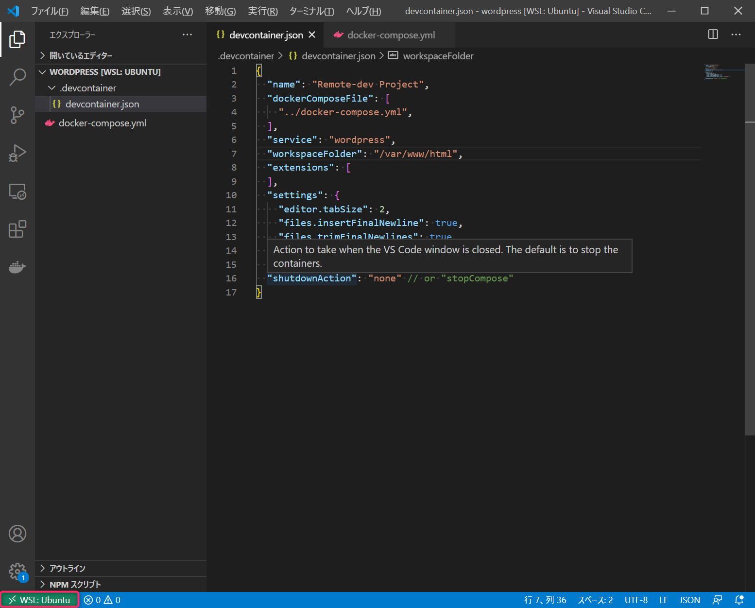Switch to the docker-compose.yml tab
The width and height of the screenshot is (755, 608).
tap(391, 35)
